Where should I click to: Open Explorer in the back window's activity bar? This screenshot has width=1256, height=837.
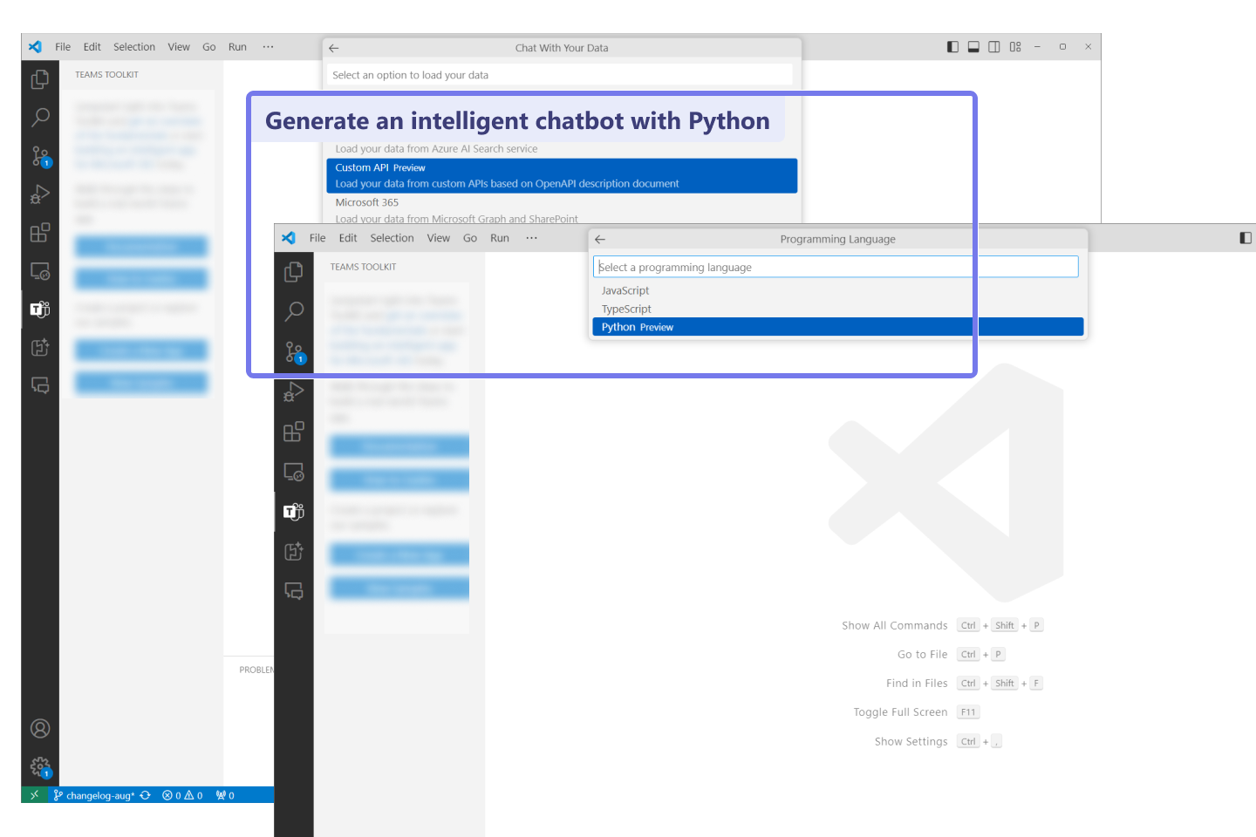click(40, 79)
